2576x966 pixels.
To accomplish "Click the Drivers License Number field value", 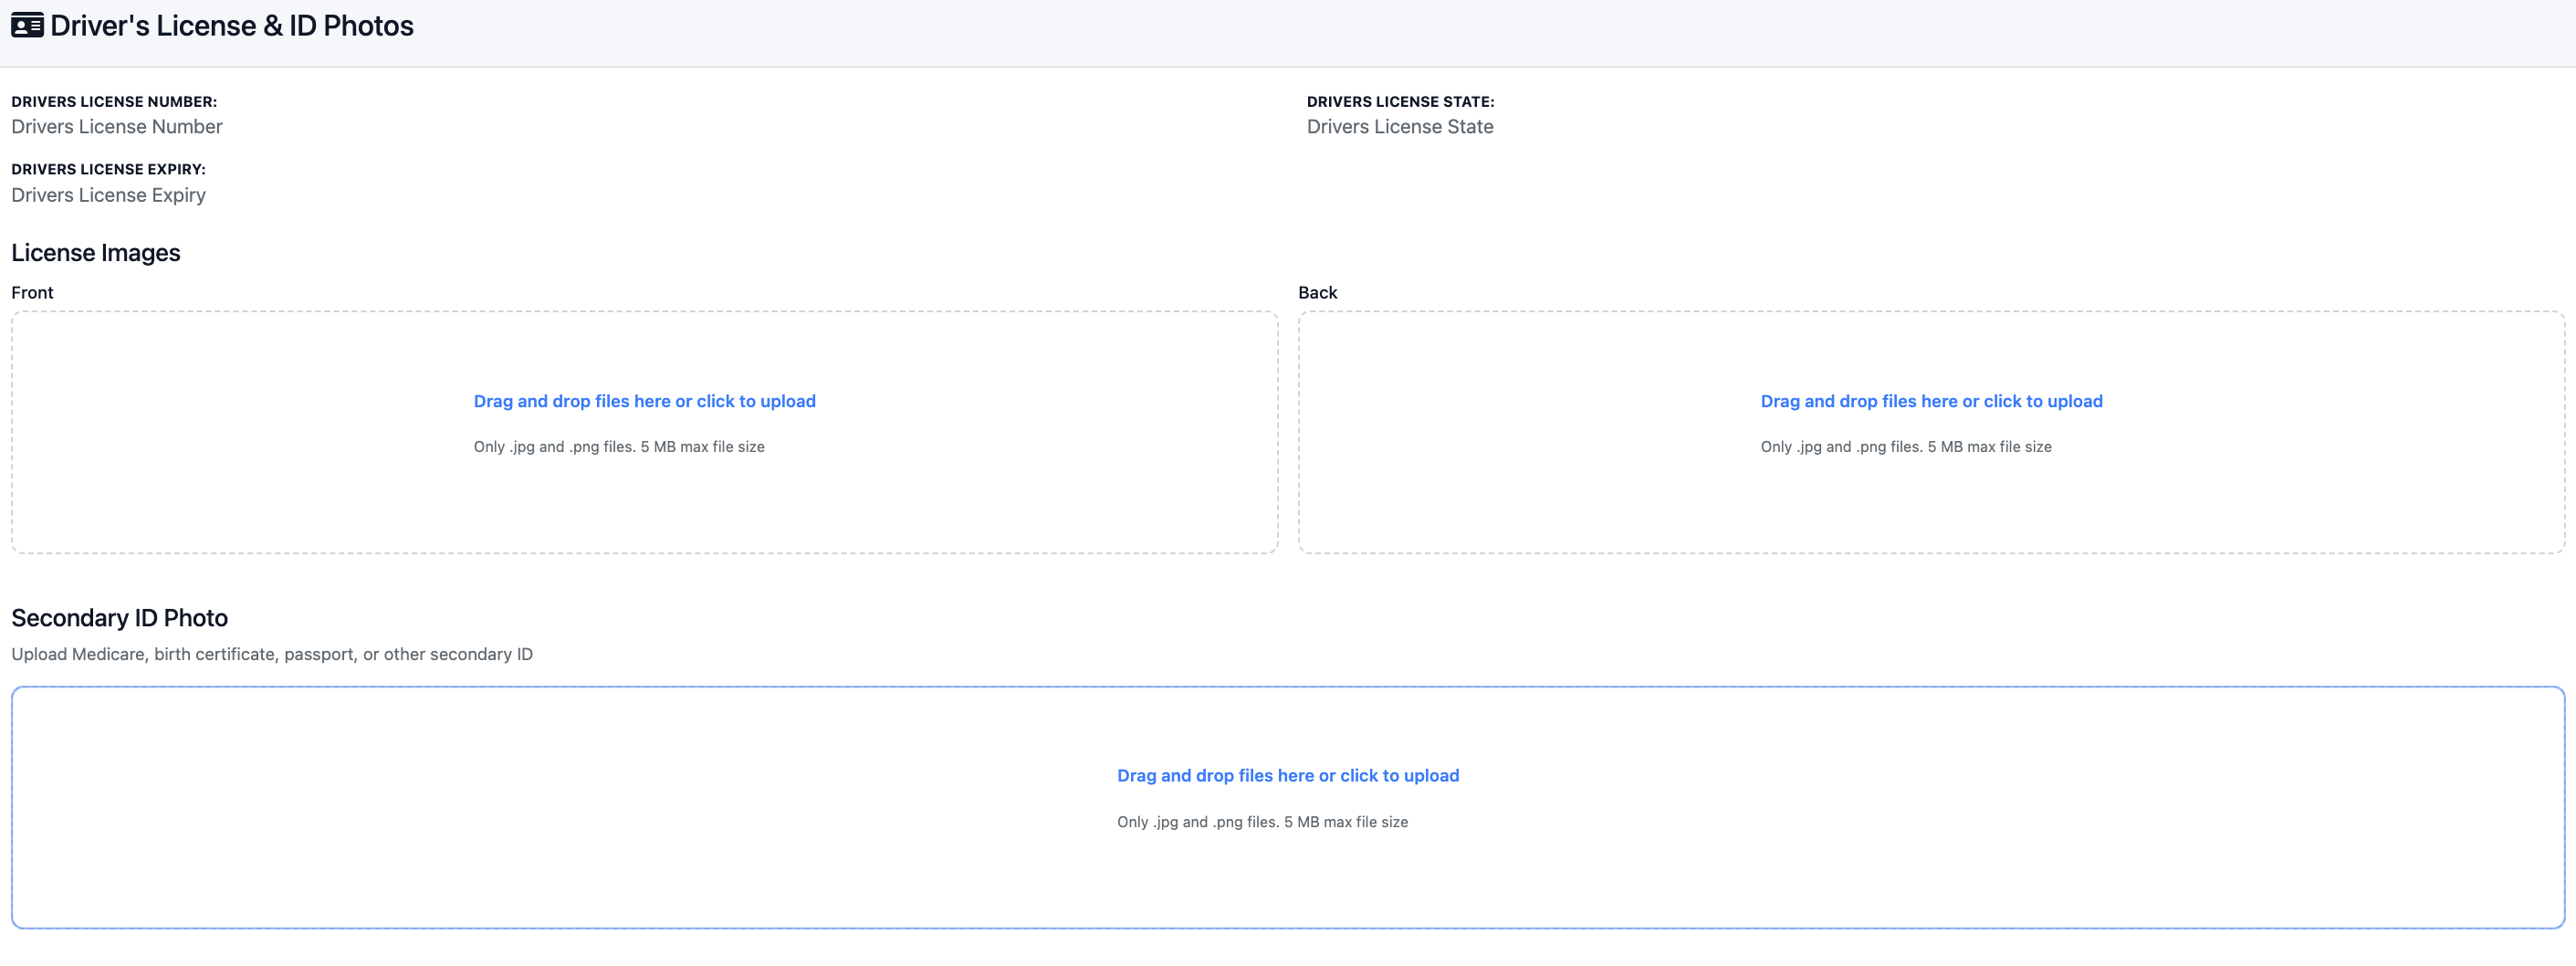I will click(x=117, y=127).
